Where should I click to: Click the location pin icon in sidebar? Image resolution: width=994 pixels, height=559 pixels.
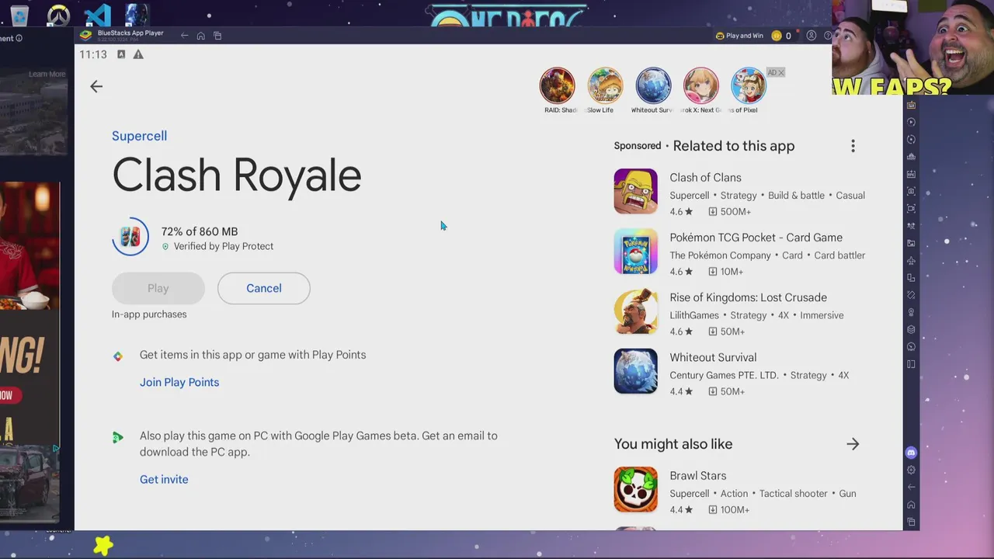(x=912, y=312)
